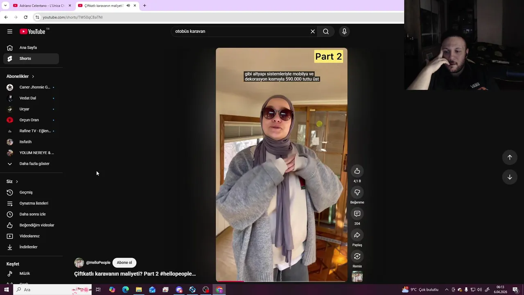Expand the Abonelikler section
Screen dimensions: 524x295
tap(20, 76)
